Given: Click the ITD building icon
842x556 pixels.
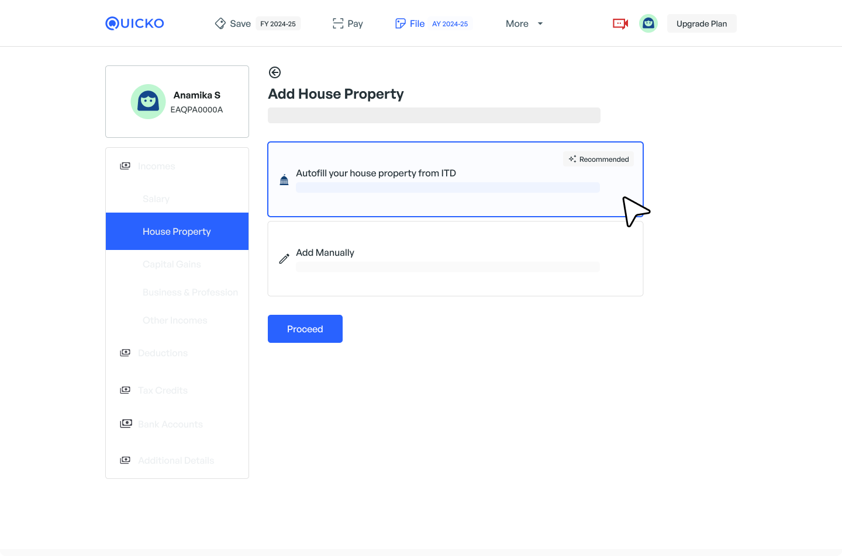Looking at the screenshot, I should pos(284,180).
